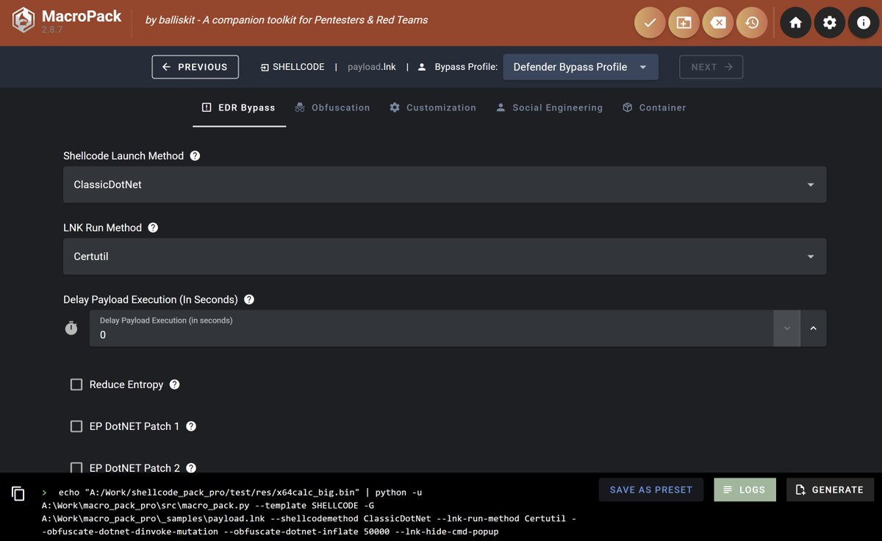Image resolution: width=882 pixels, height=541 pixels.
Task: Click the stopwatch timer icon
Action: pos(71,328)
